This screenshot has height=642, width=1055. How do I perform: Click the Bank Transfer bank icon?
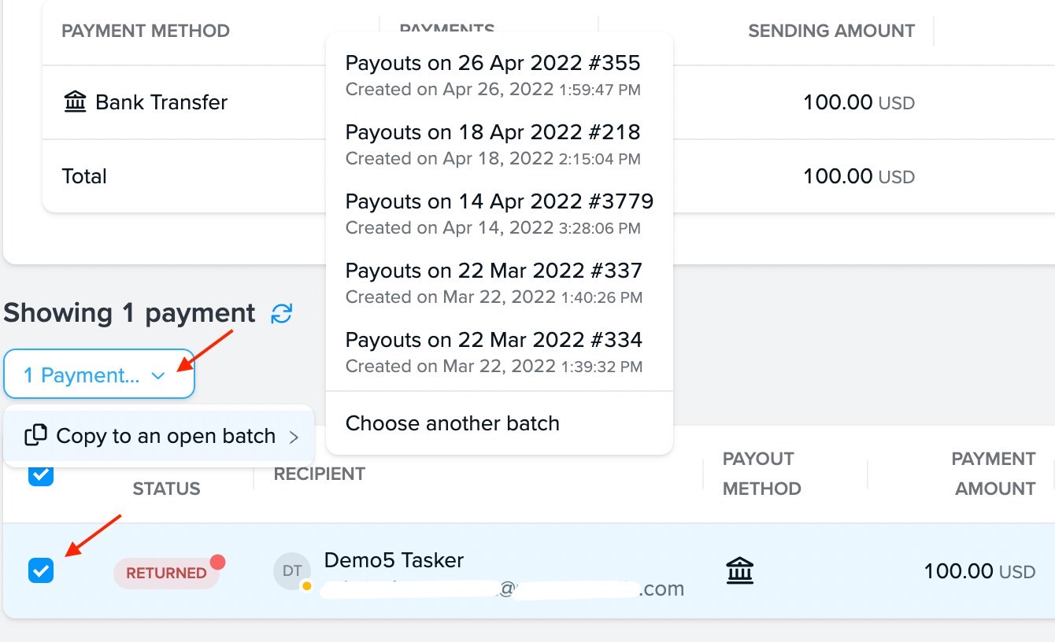76,101
